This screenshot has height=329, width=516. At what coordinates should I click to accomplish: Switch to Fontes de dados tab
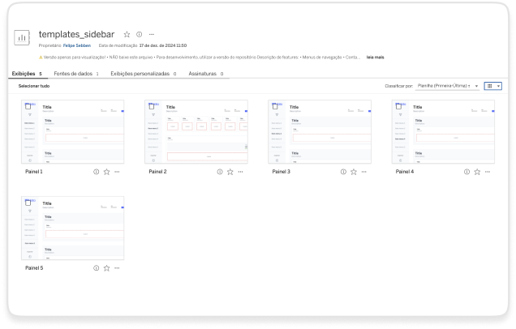coord(75,74)
